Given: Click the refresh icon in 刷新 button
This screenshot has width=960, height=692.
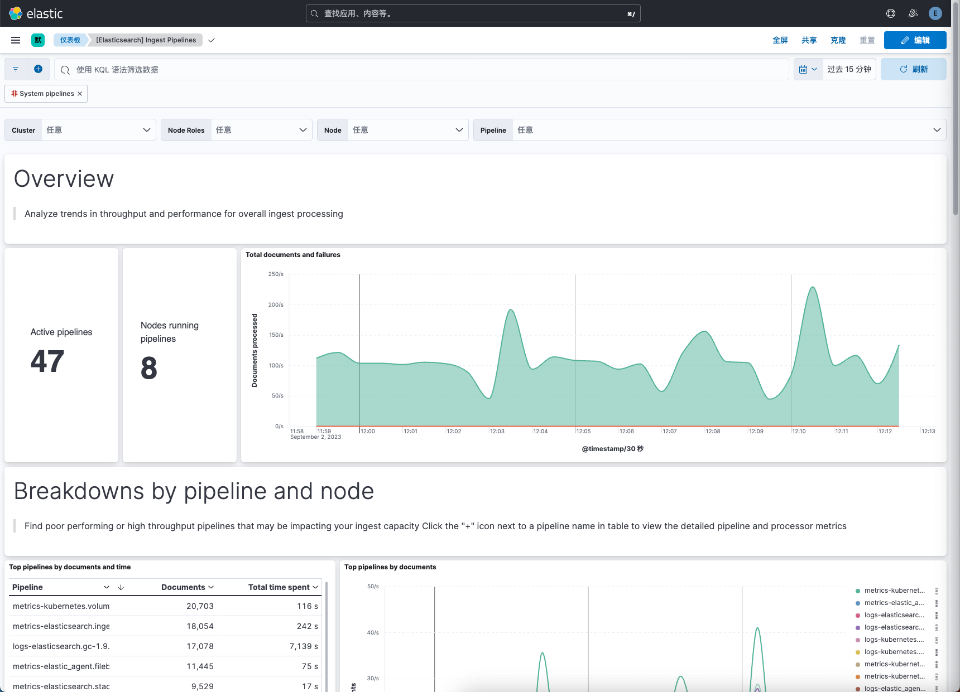Looking at the screenshot, I should coord(904,69).
